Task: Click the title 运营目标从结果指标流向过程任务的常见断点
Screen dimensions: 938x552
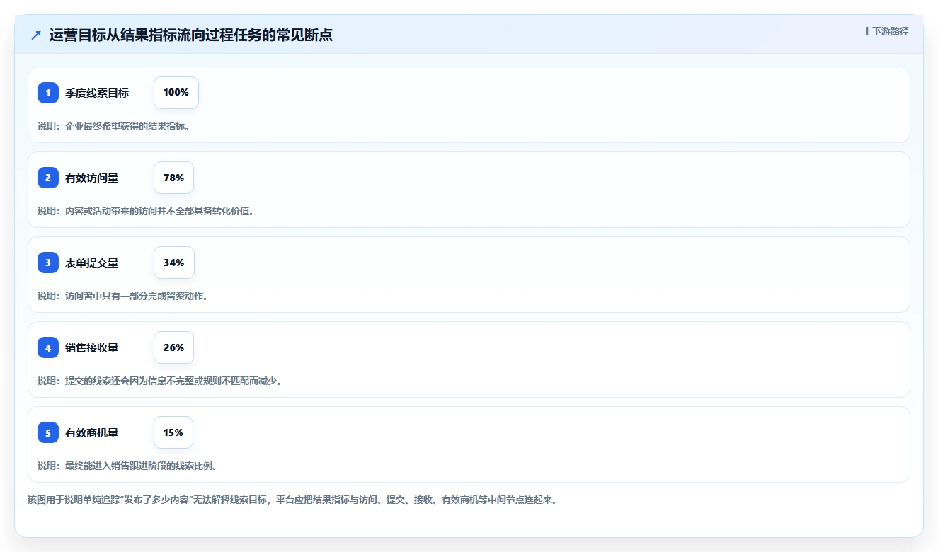Action: pos(191,35)
